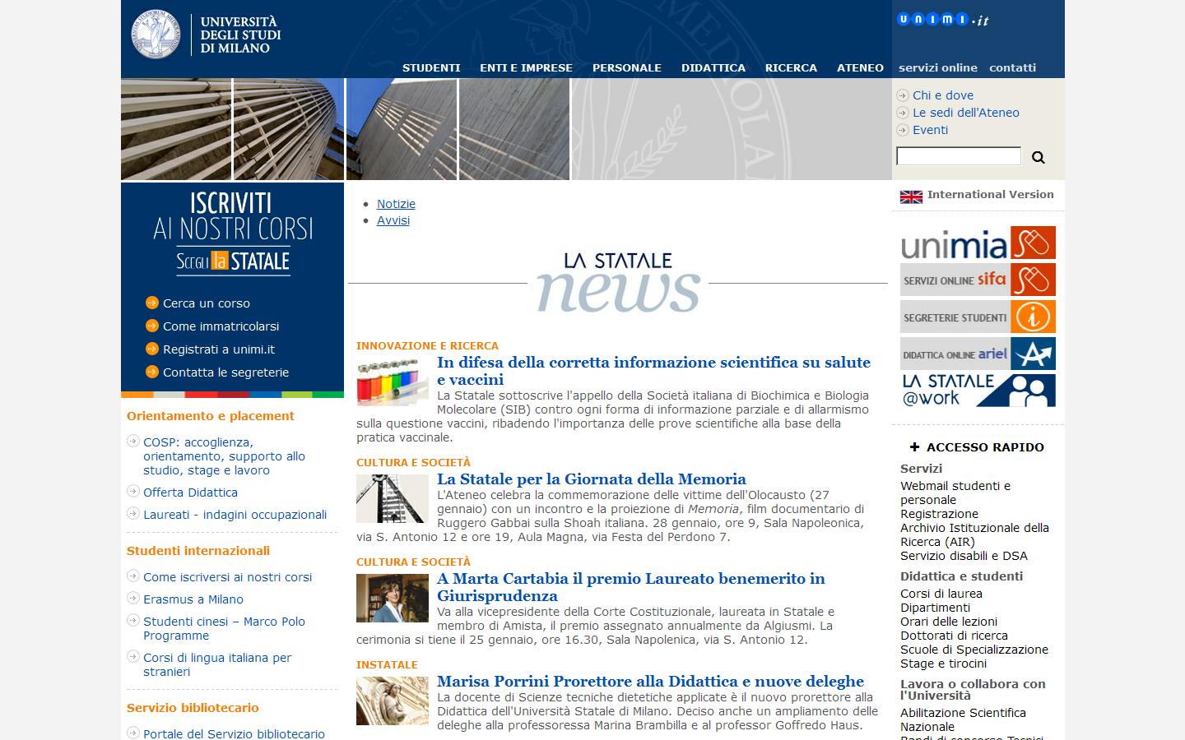Click the search text input field
Screen dimensions: 1185x740
958,156
